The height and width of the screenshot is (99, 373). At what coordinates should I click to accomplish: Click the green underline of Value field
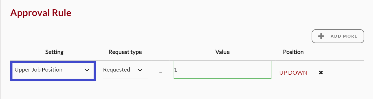pos(222,78)
